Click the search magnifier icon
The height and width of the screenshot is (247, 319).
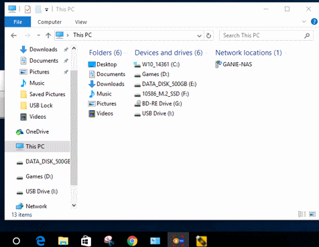(x=307, y=35)
